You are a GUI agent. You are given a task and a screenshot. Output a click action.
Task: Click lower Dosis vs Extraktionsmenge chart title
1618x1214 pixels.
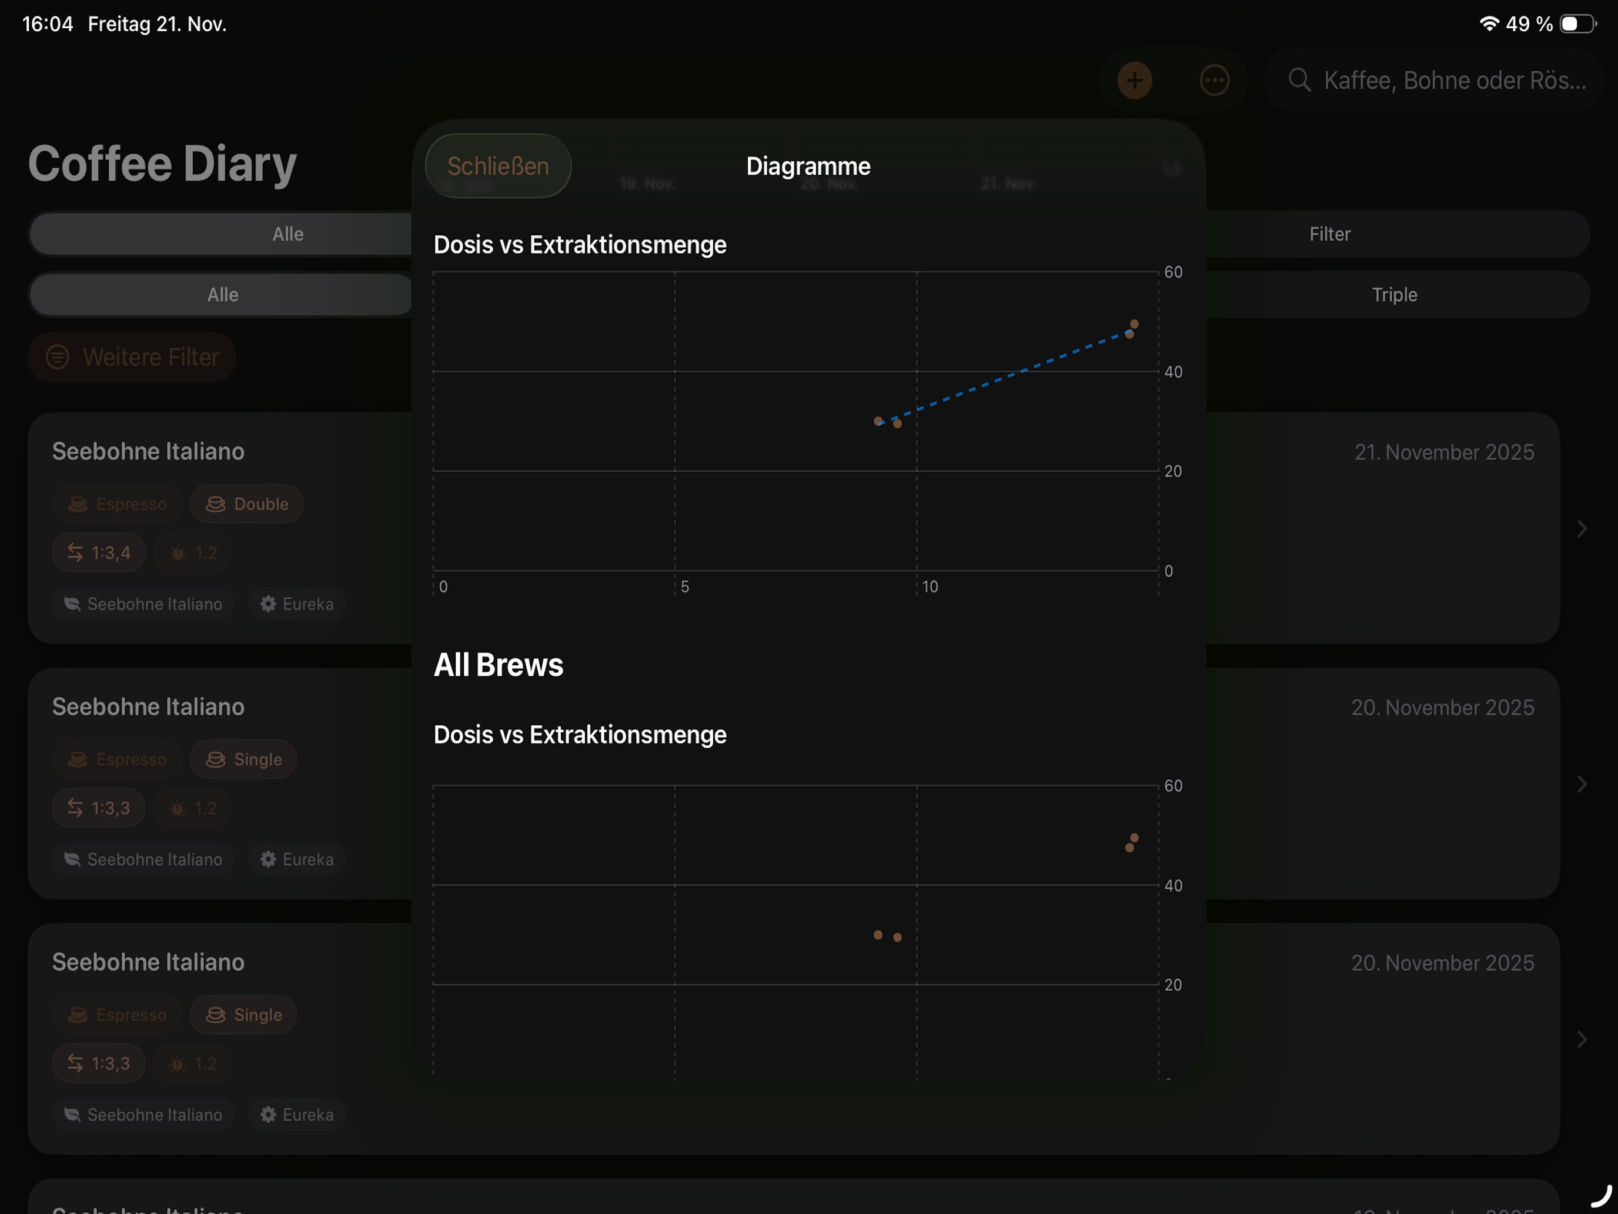point(580,735)
